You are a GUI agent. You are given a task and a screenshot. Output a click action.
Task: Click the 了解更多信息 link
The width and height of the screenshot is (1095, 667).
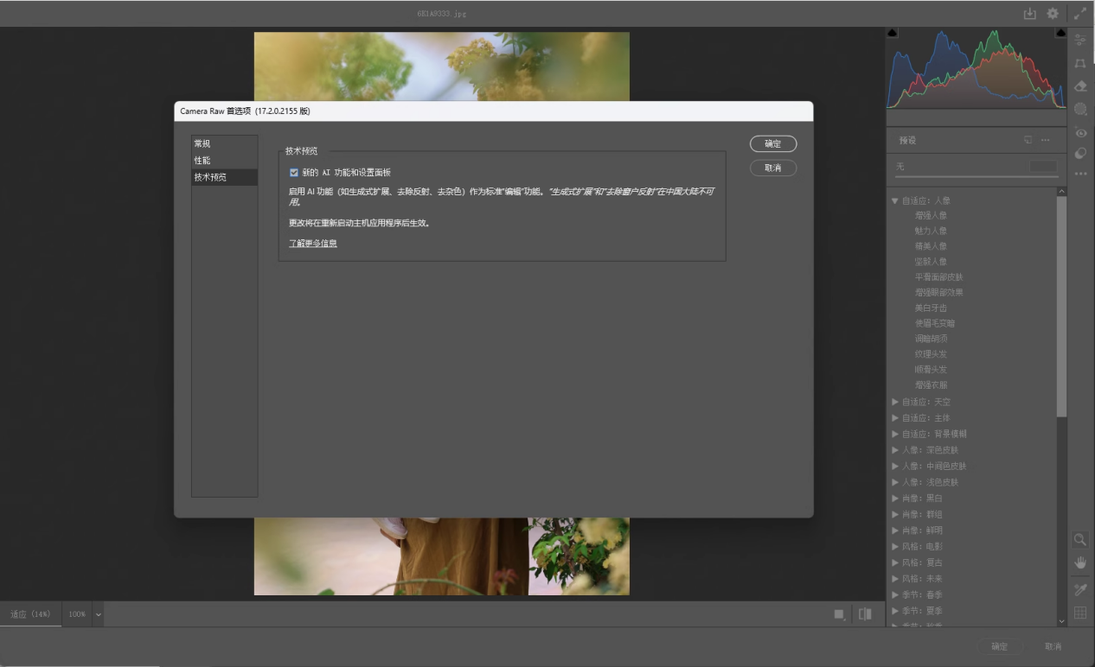pyautogui.click(x=314, y=244)
